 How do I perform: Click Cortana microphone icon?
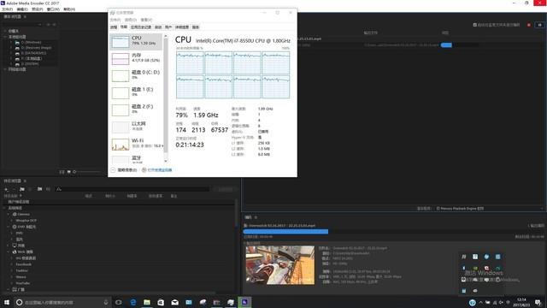(106, 302)
